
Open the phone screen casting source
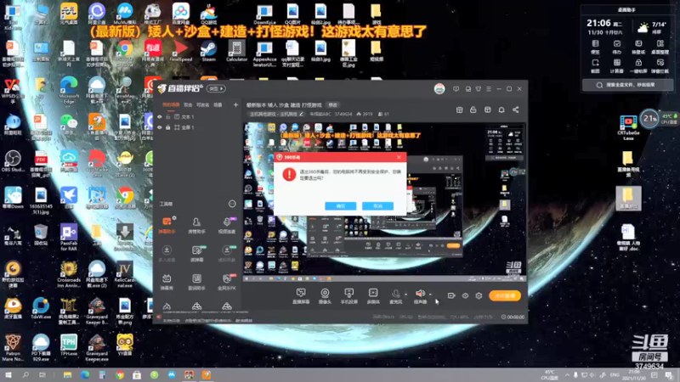coord(348,295)
